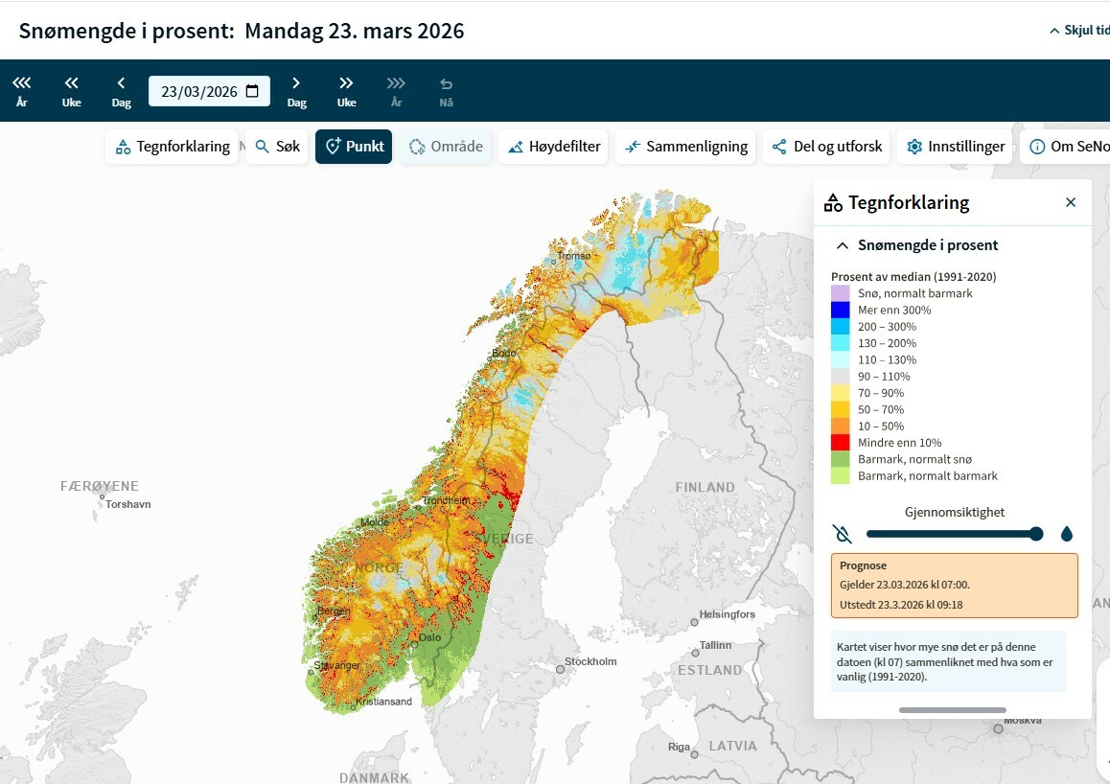Click 'Utstedt 23.3.2026 kl 09:18' text

click(x=901, y=605)
